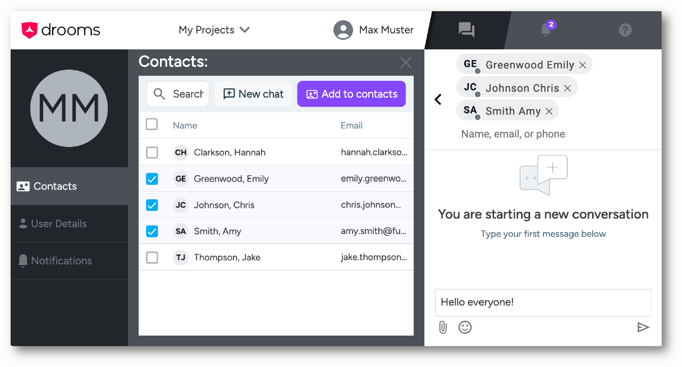
Task: Open the chat messages icon
Action: (466, 30)
